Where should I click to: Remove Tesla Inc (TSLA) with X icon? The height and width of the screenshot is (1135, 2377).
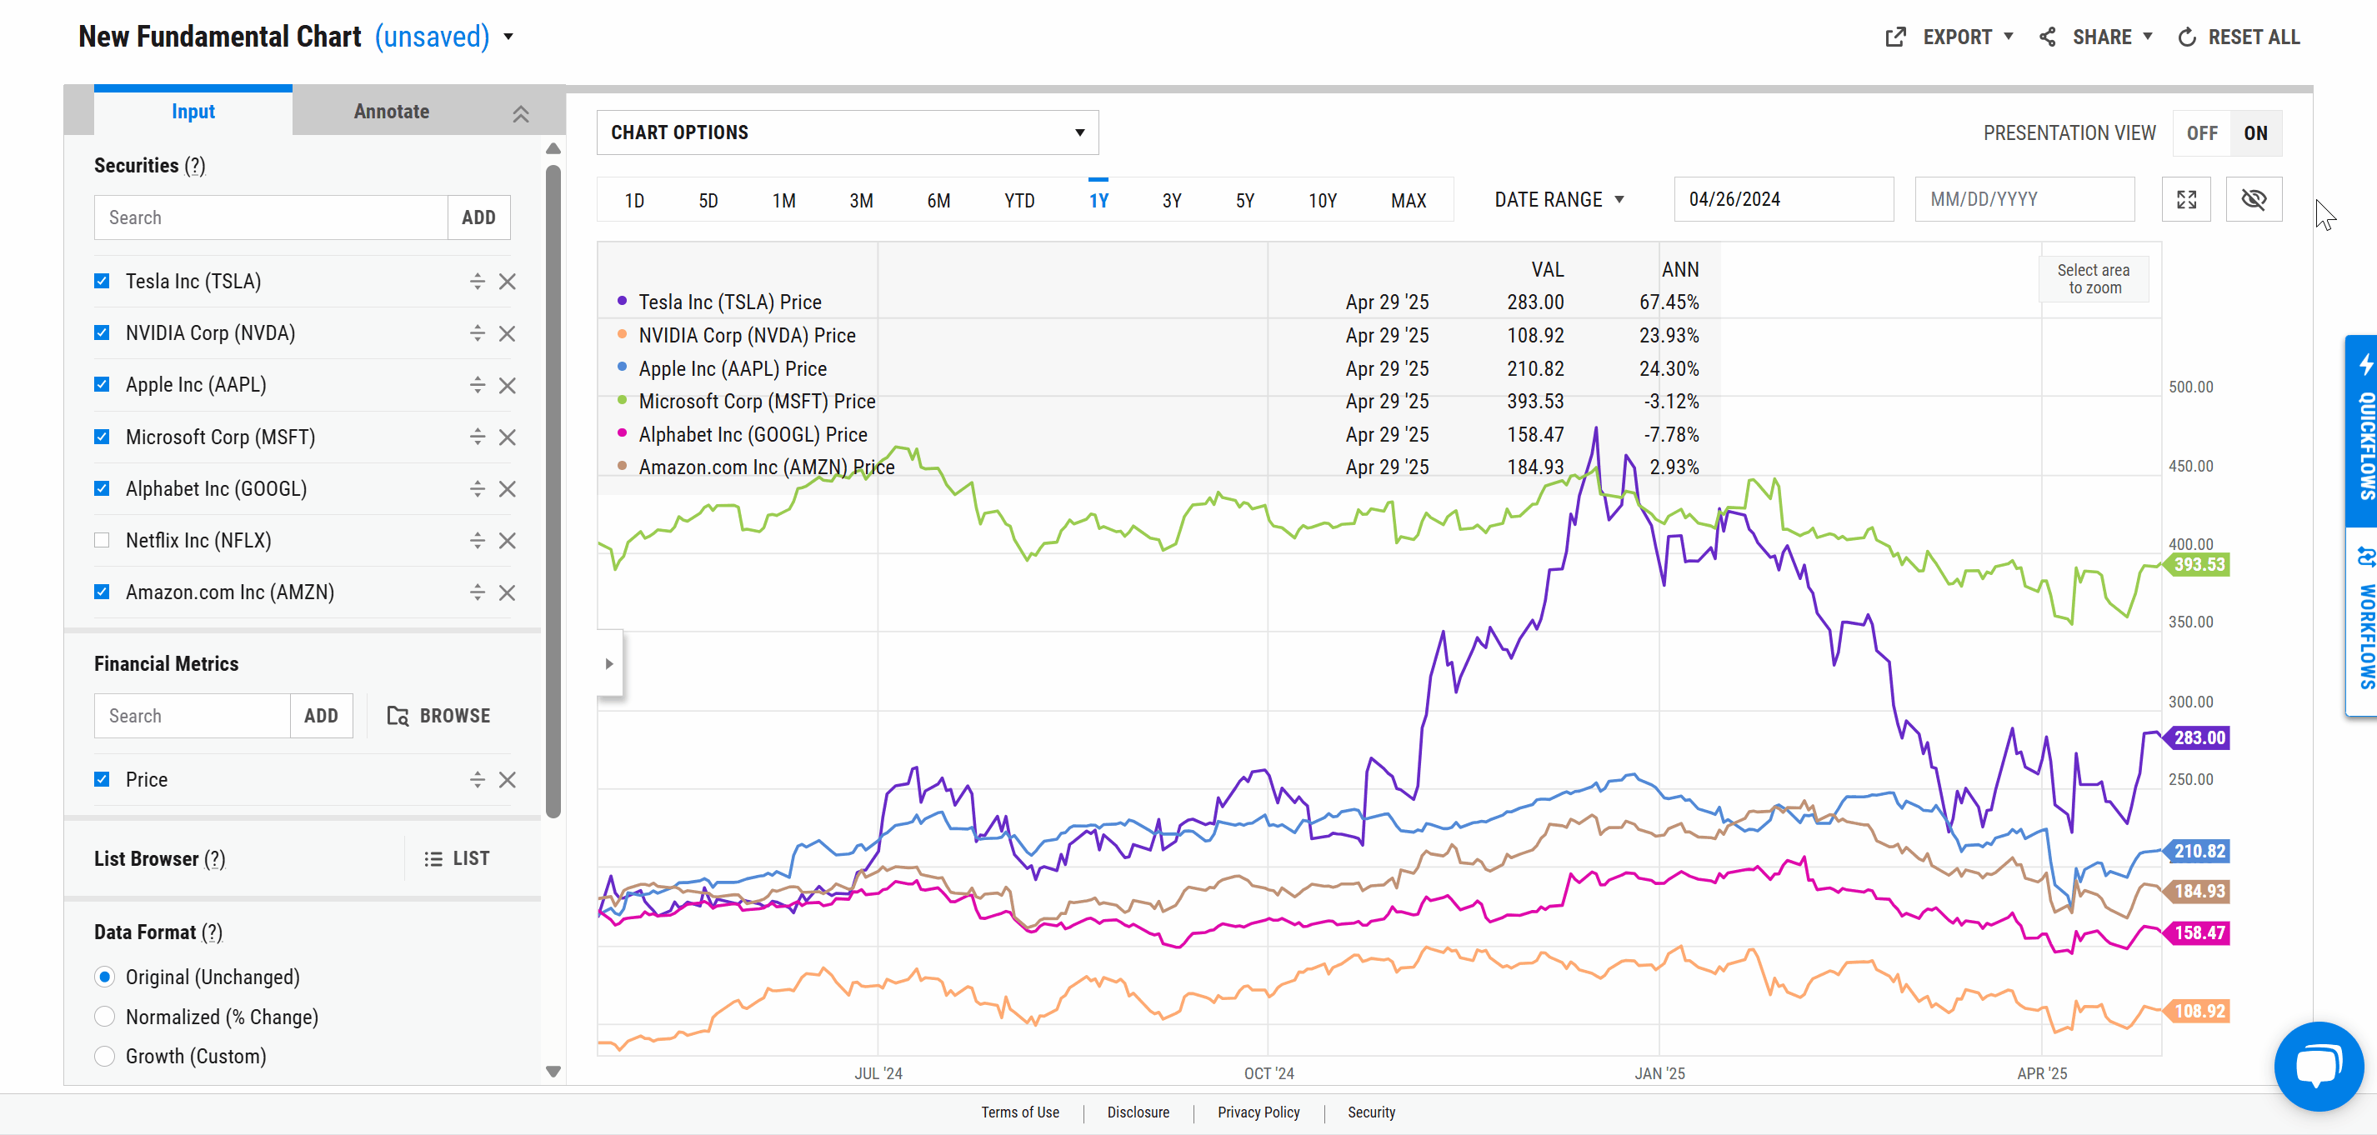(508, 282)
